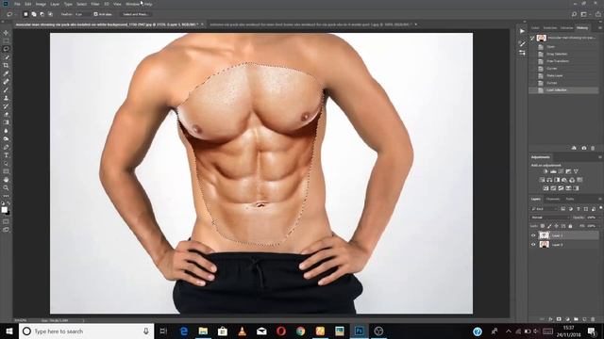Image resolution: width=604 pixels, height=339 pixels.
Task: Add a layer mask from Layers panel
Action: pyautogui.click(x=559, y=319)
